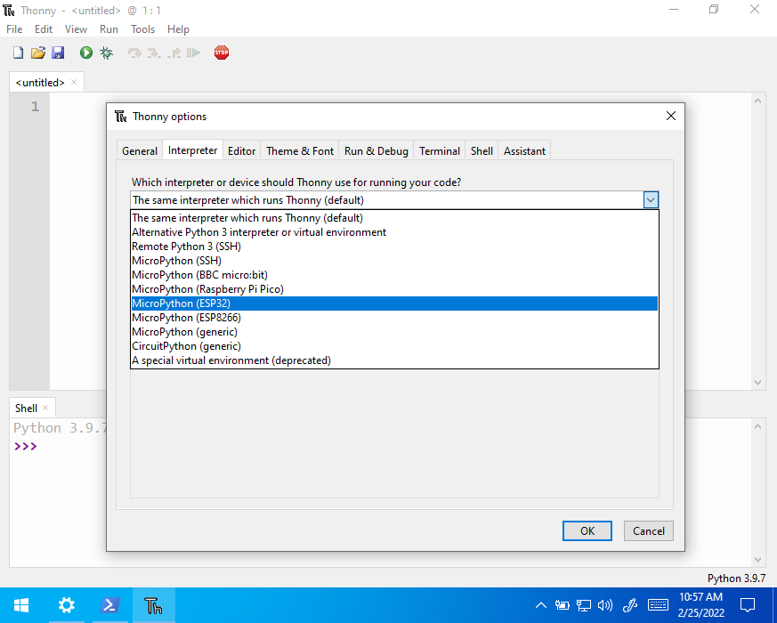777x623 pixels.
Task: Click the editor scrollbar down arrow
Action: (x=757, y=382)
